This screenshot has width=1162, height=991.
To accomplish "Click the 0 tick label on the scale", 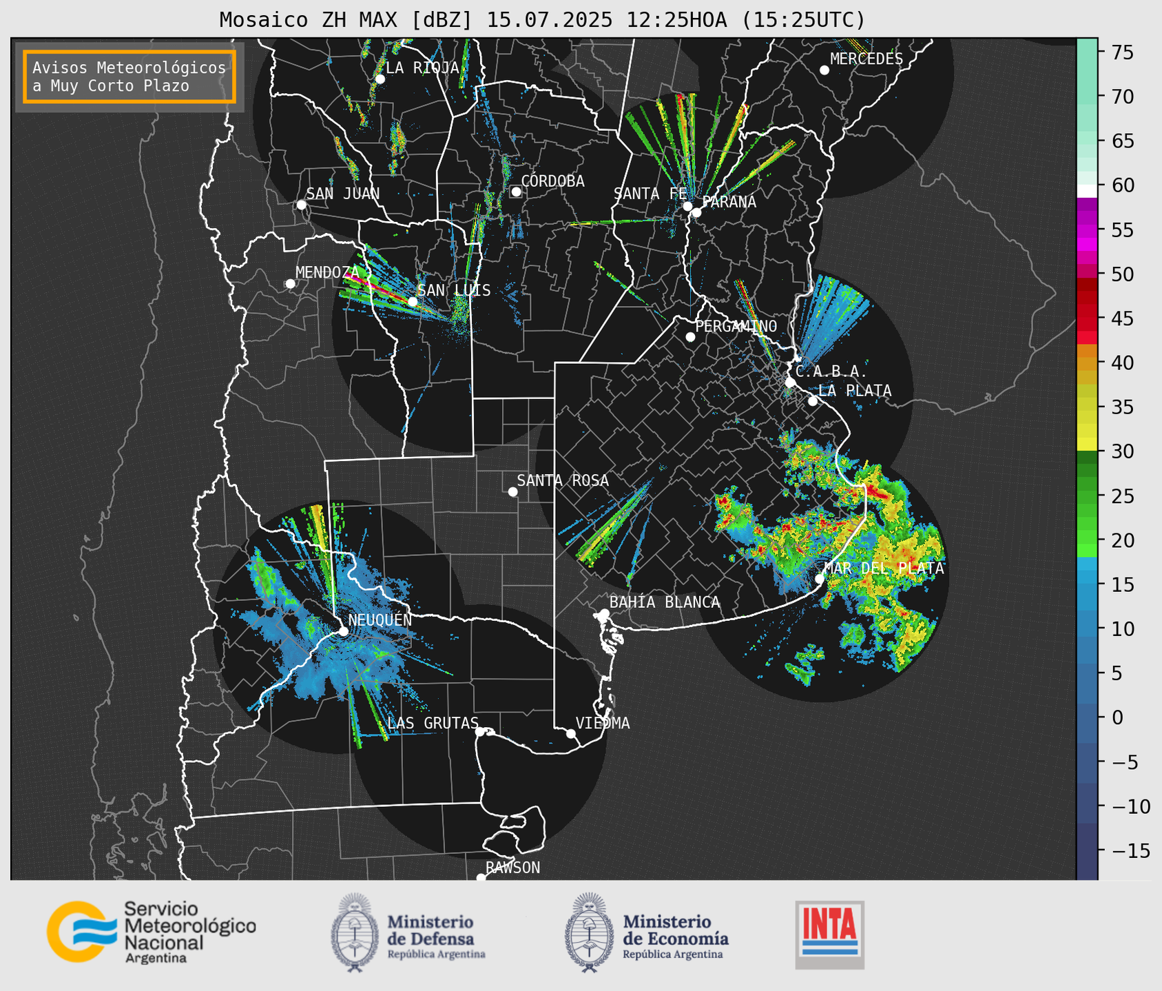I will coord(1117,717).
